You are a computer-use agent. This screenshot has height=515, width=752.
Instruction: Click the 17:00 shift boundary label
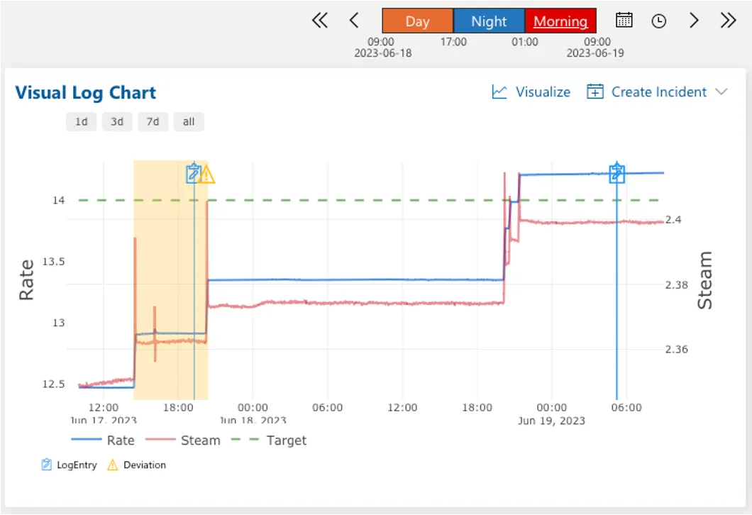(453, 42)
